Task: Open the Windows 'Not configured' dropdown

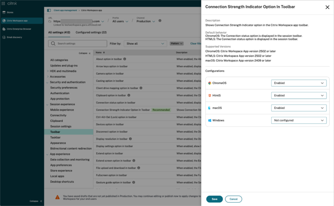Action: (x=299, y=121)
